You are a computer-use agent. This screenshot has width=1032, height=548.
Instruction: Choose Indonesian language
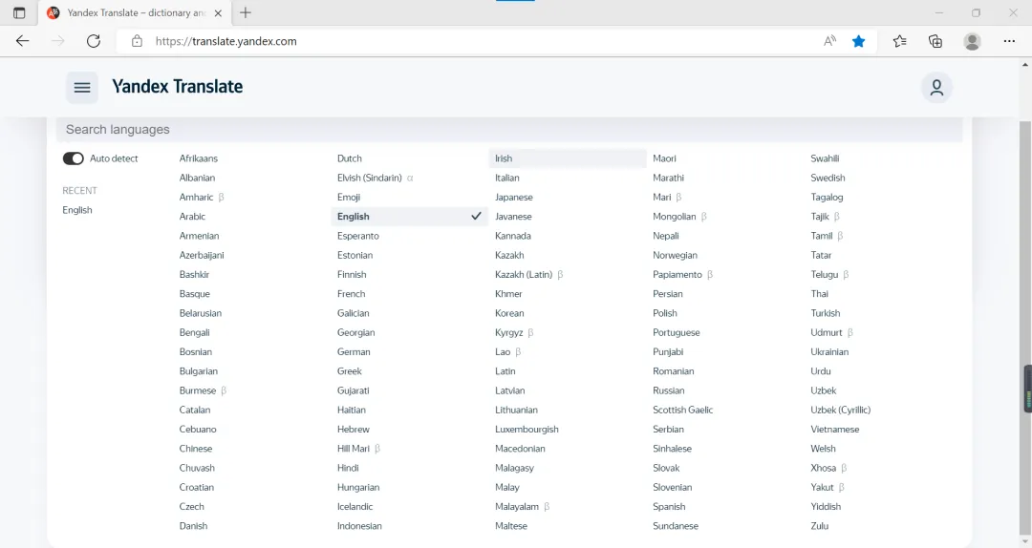359,526
